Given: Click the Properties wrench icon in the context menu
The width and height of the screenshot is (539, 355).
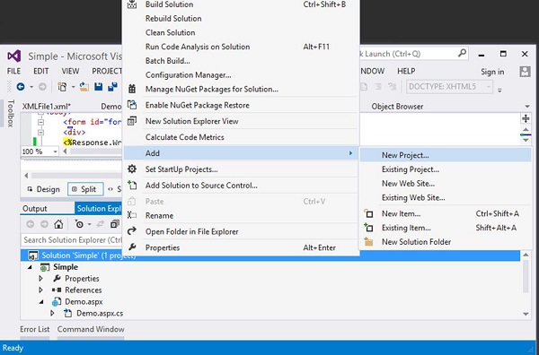Looking at the screenshot, I should [132, 247].
